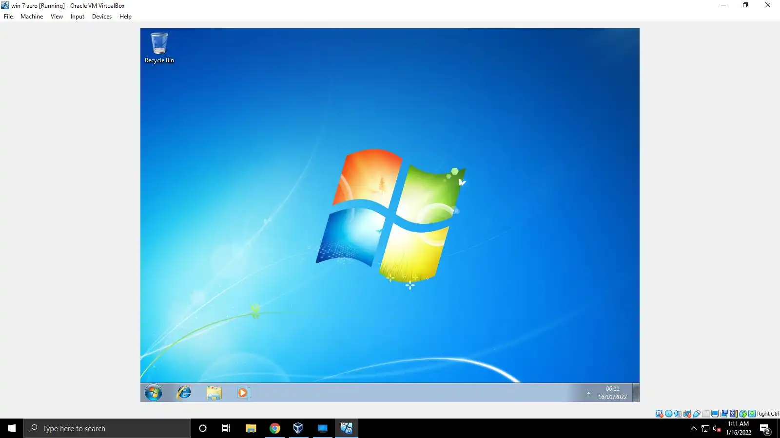The width and height of the screenshot is (780, 438).
Task: Open Cortana circle button on host taskbar
Action: point(203,428)
